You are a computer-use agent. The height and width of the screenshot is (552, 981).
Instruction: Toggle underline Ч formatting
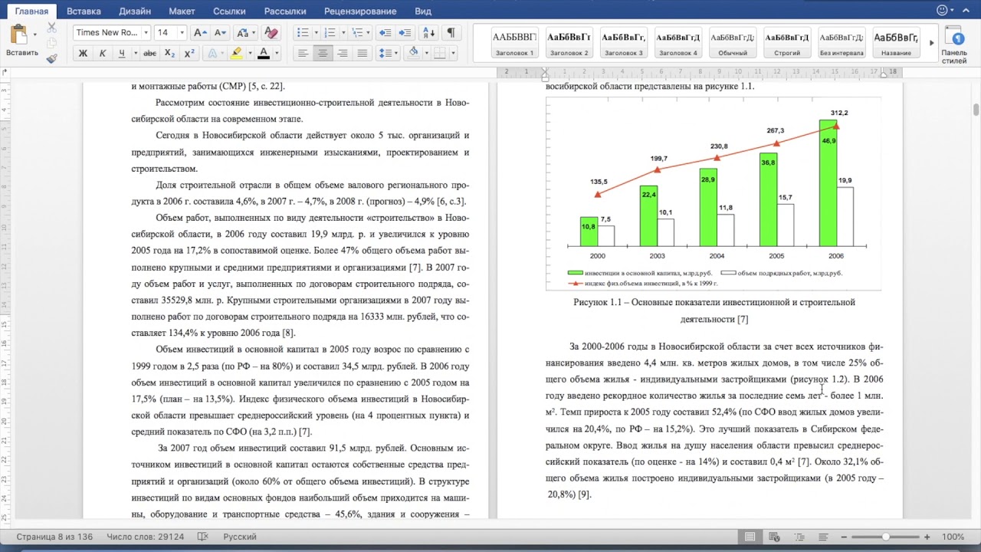pyautogui.click(x=121, y=54)
